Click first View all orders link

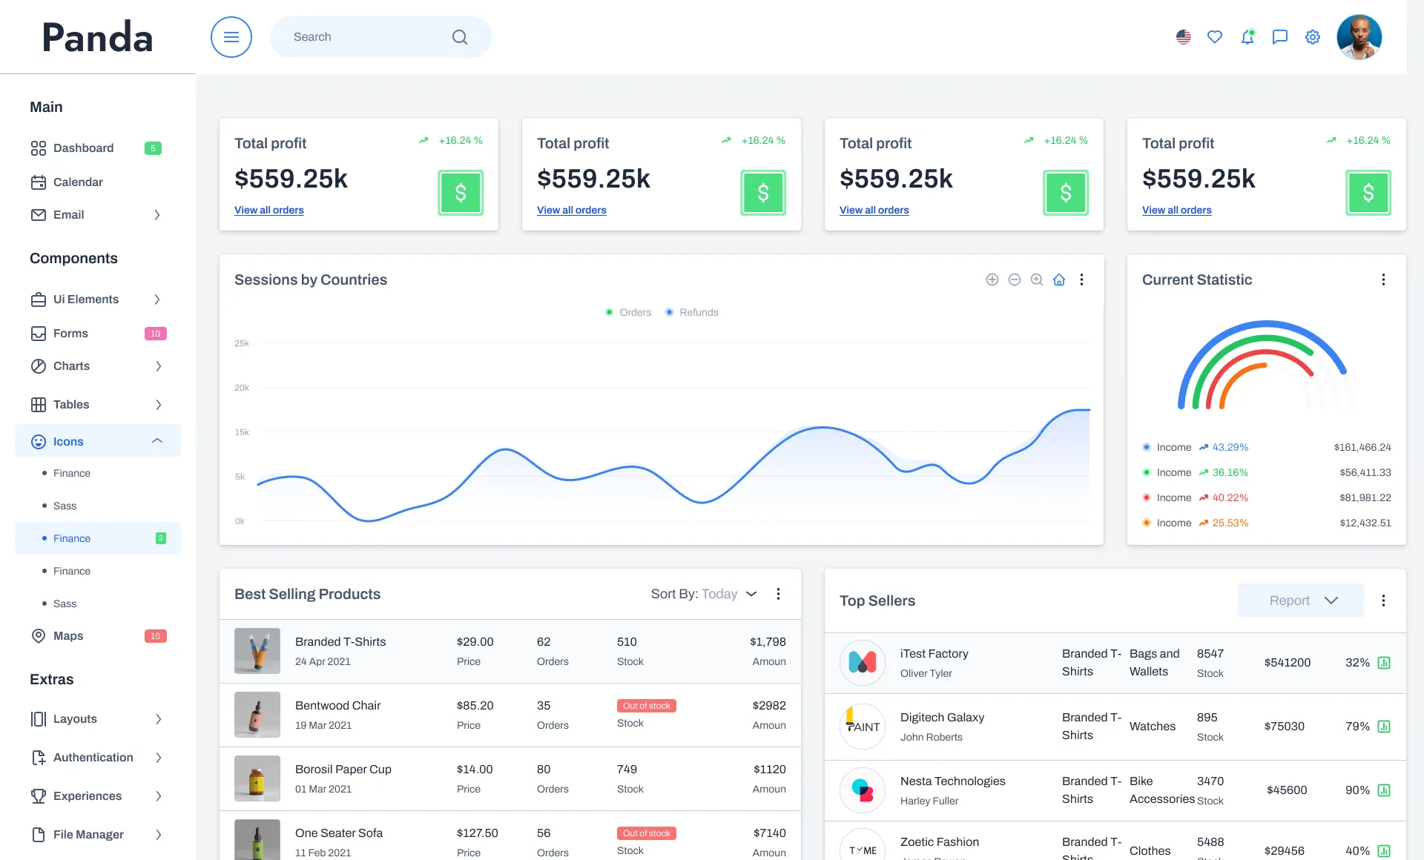[x=269, y=211]
